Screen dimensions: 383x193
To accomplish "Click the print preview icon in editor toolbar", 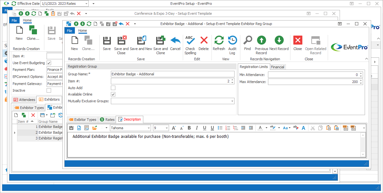I will coord(86,128).
